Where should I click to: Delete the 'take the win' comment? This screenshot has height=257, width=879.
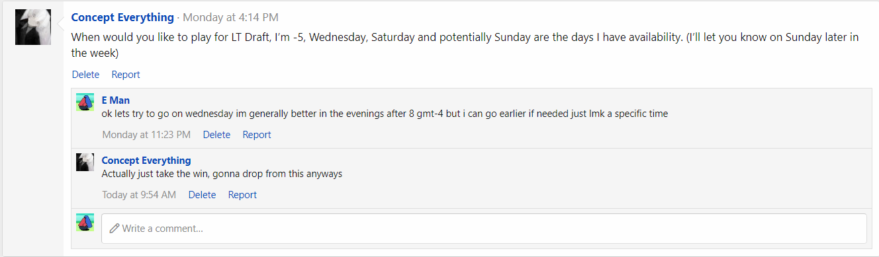(x=202, y=195)
